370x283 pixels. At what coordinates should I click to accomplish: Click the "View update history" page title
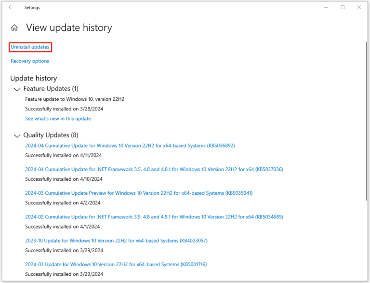click(x=69, y=28)
